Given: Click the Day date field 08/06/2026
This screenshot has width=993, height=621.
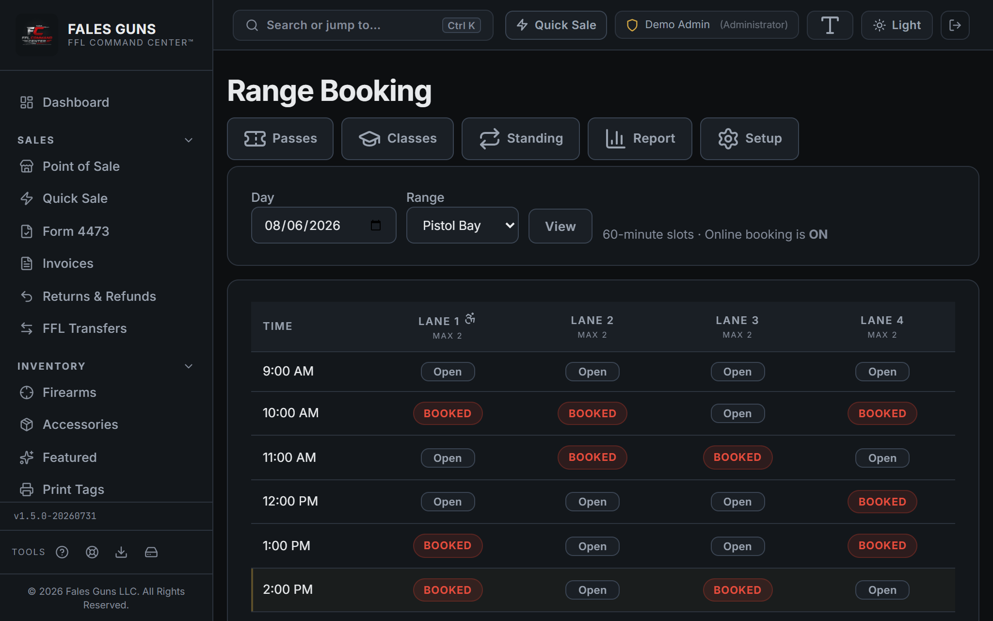Looking at the screenshot, I should (323, 225).
